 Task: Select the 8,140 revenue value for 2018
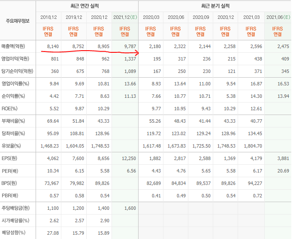[x=53, y=46]
